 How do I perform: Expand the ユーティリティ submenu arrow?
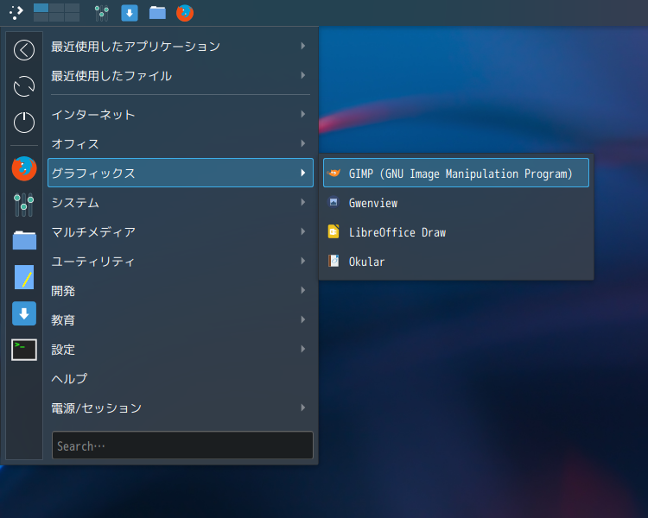point(303,261)
